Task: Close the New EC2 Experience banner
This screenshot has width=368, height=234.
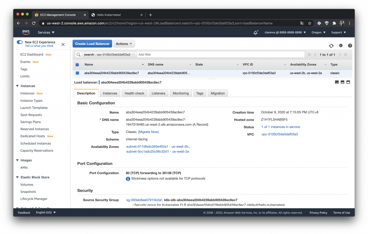Action: coord(63,44)
